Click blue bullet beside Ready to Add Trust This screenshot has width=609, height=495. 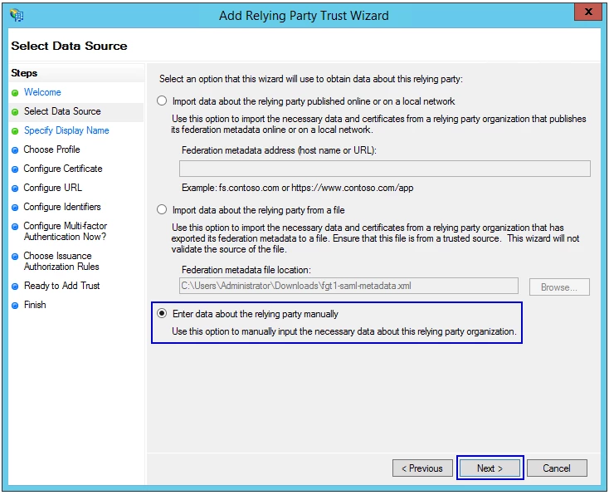[15, 287]
